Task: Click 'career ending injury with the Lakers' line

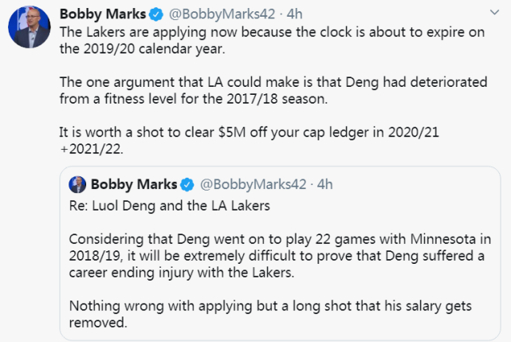Action: (x=182, y=272)
